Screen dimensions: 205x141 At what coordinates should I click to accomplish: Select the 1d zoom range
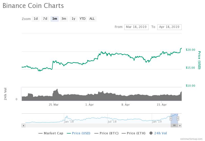pyautogui.click(x=36, y=19)
